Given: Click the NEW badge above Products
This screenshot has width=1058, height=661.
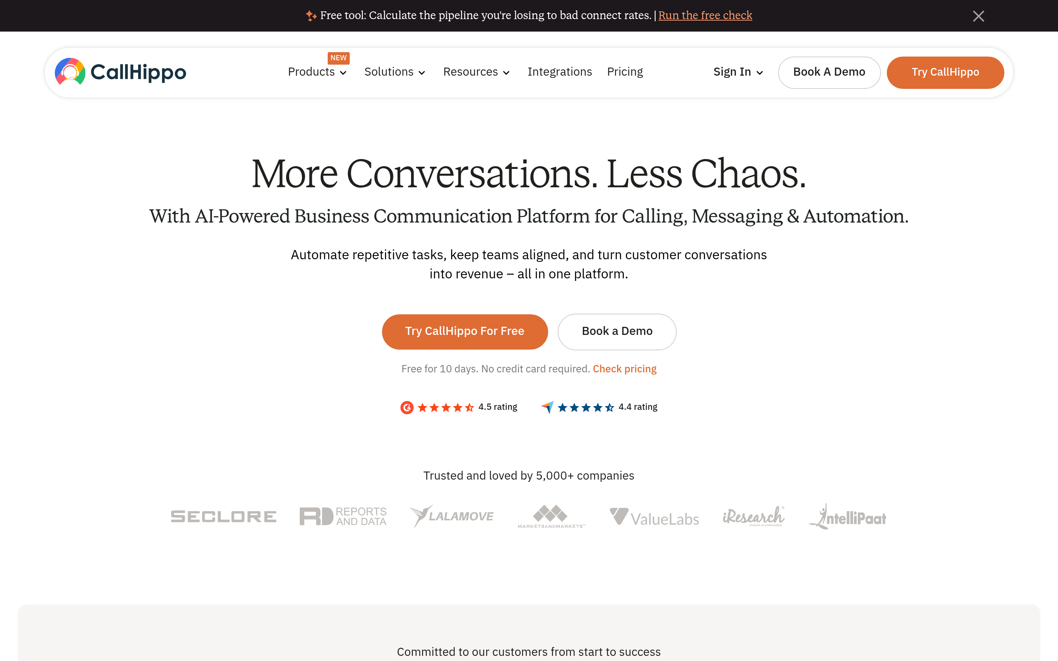Looking at the screenshot, I should click(x=338, y=58).
